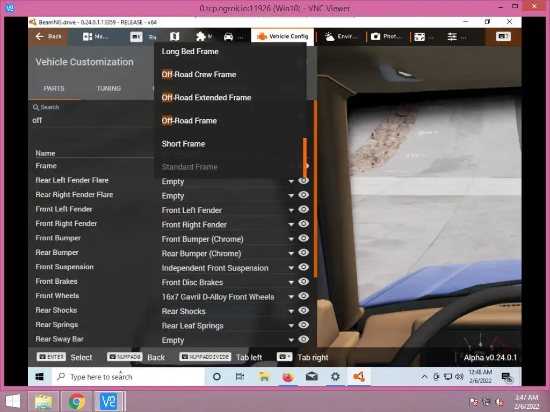The height and width of the screenshot is (412, 550).
Task: Open Mail app on remote taskbar
Action: point(312,377)
